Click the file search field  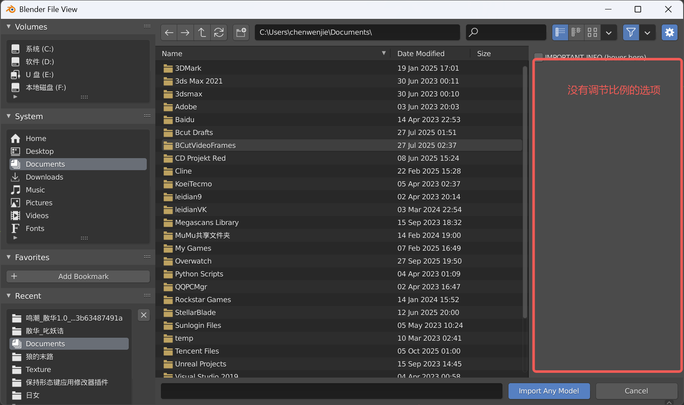(506, 33)
